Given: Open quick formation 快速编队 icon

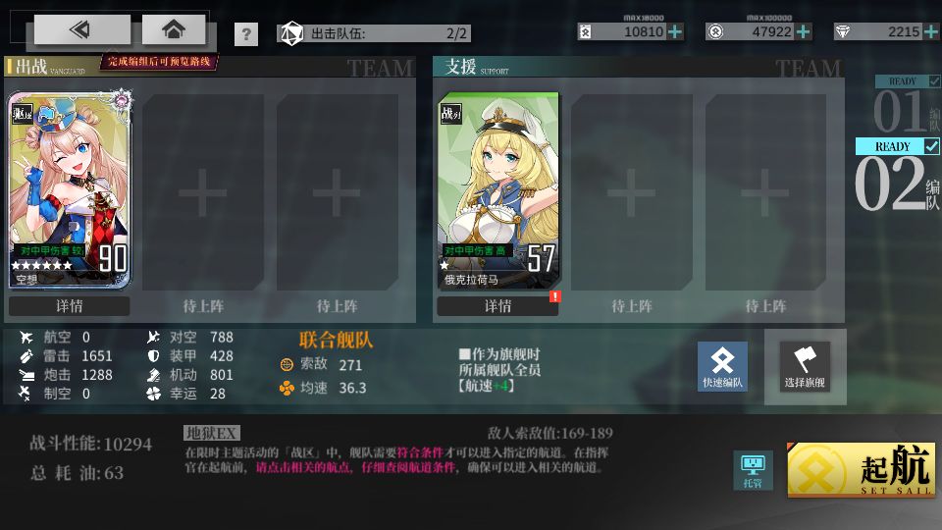Looking at the screenshot, I should pos(723,366).
